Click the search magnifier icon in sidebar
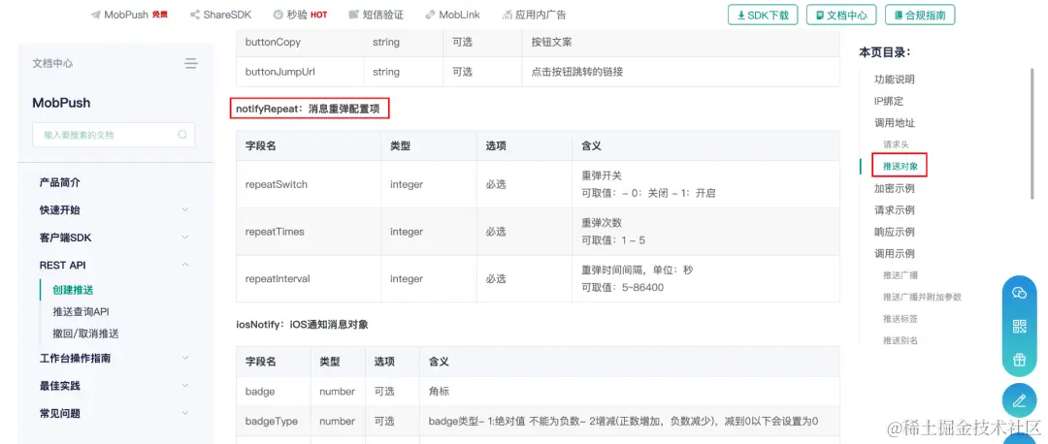 tap(182, 134)
